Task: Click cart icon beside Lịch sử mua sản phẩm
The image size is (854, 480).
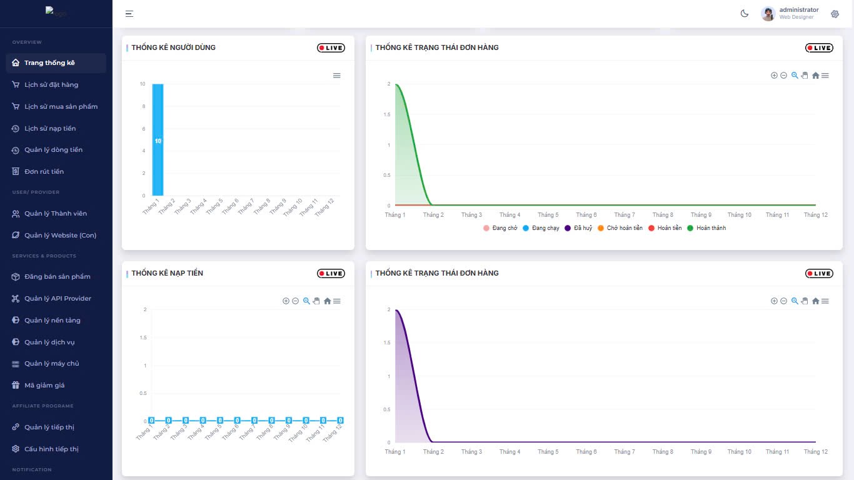Action: pyautogui.click(x=16, y=106)
